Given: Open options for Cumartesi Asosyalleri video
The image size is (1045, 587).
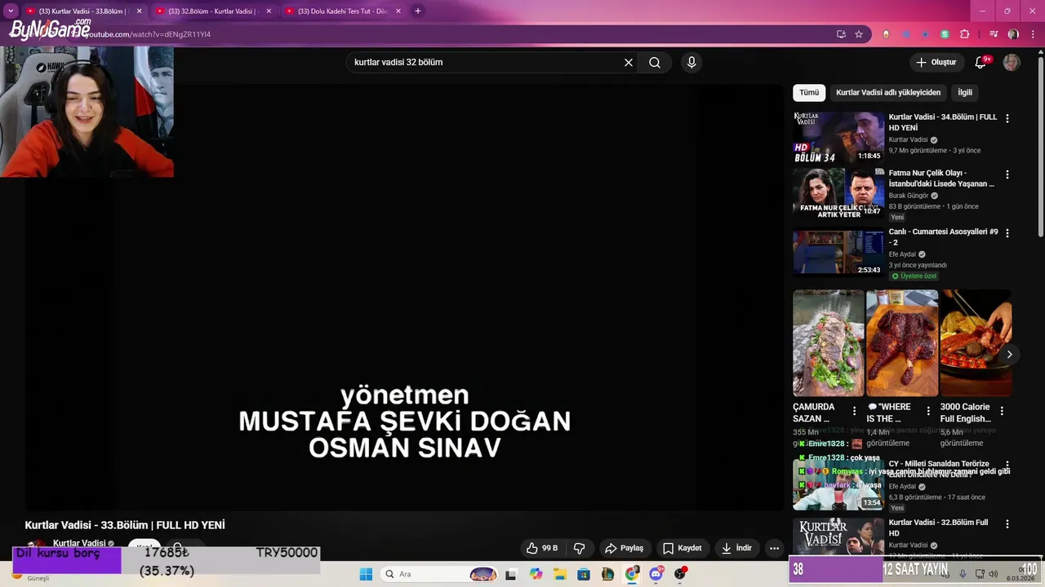Looking at the screenshot, I should pyautogui.click(x=1007, y=233).
